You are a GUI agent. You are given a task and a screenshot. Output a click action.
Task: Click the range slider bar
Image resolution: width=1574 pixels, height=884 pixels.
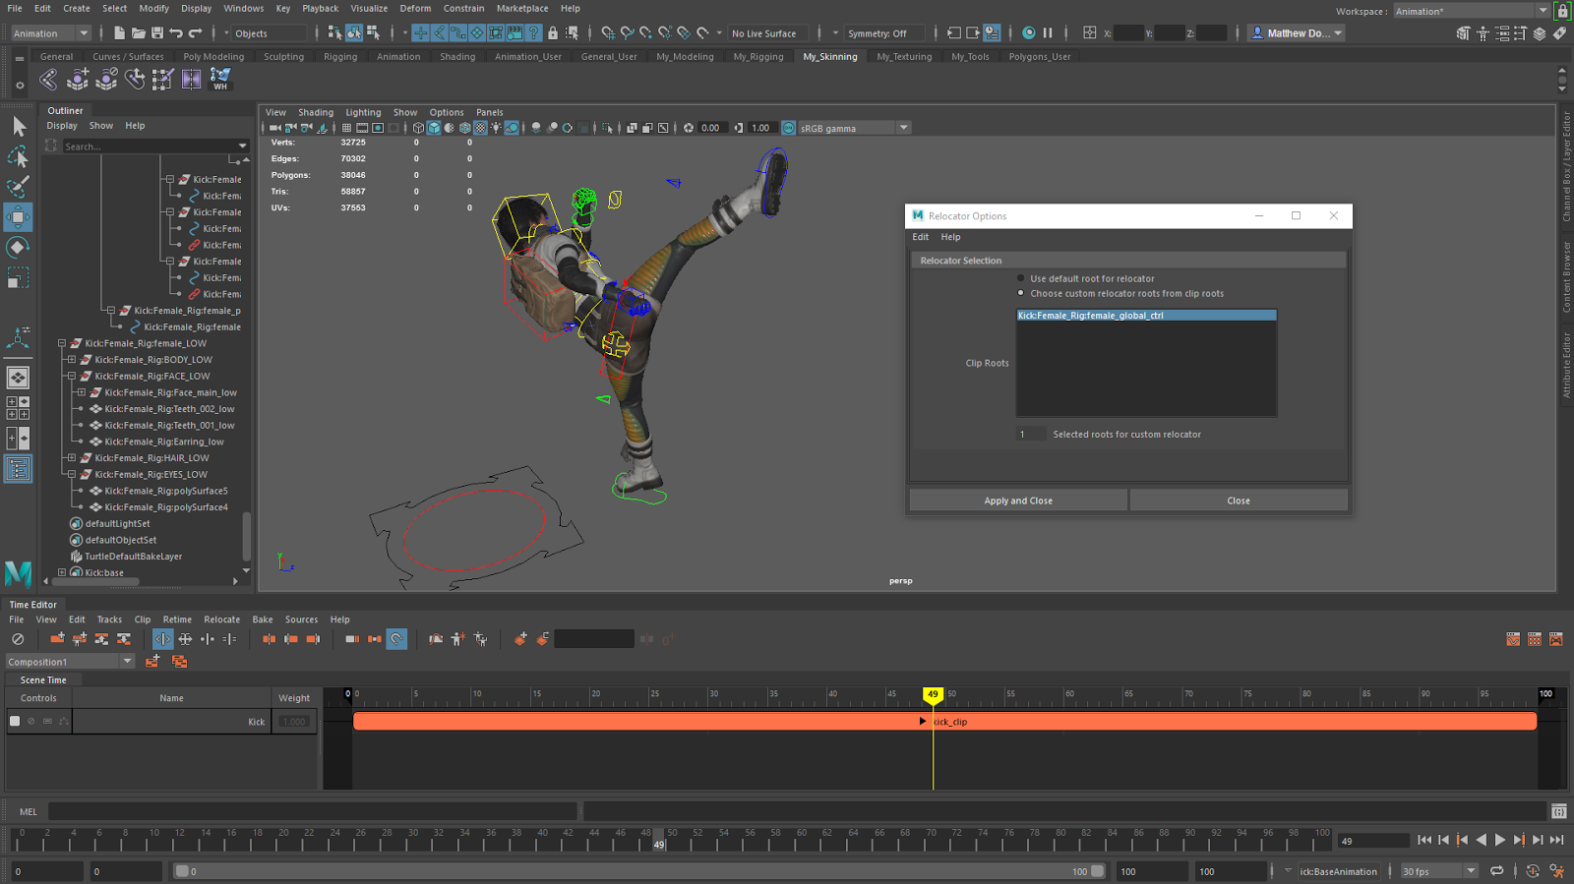pos(639,871)
